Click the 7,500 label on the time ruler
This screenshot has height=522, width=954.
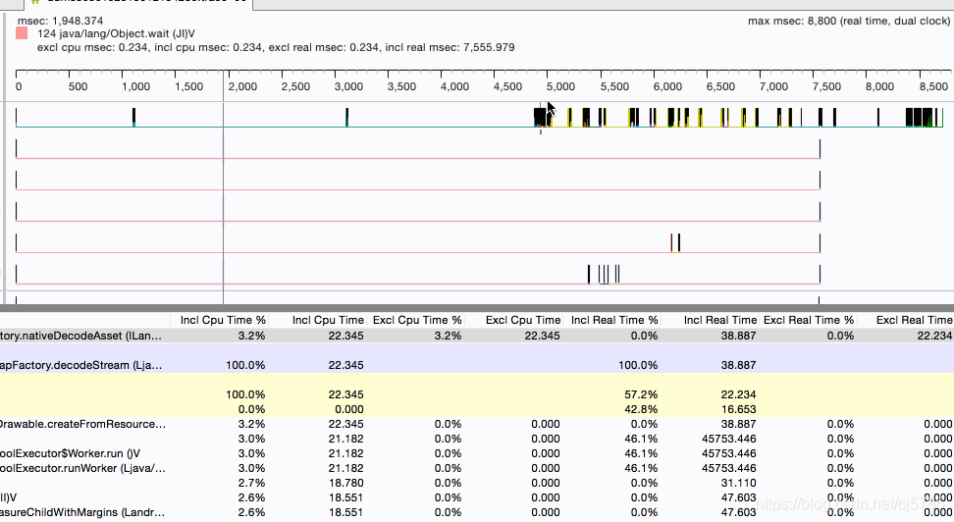[826, 86]
